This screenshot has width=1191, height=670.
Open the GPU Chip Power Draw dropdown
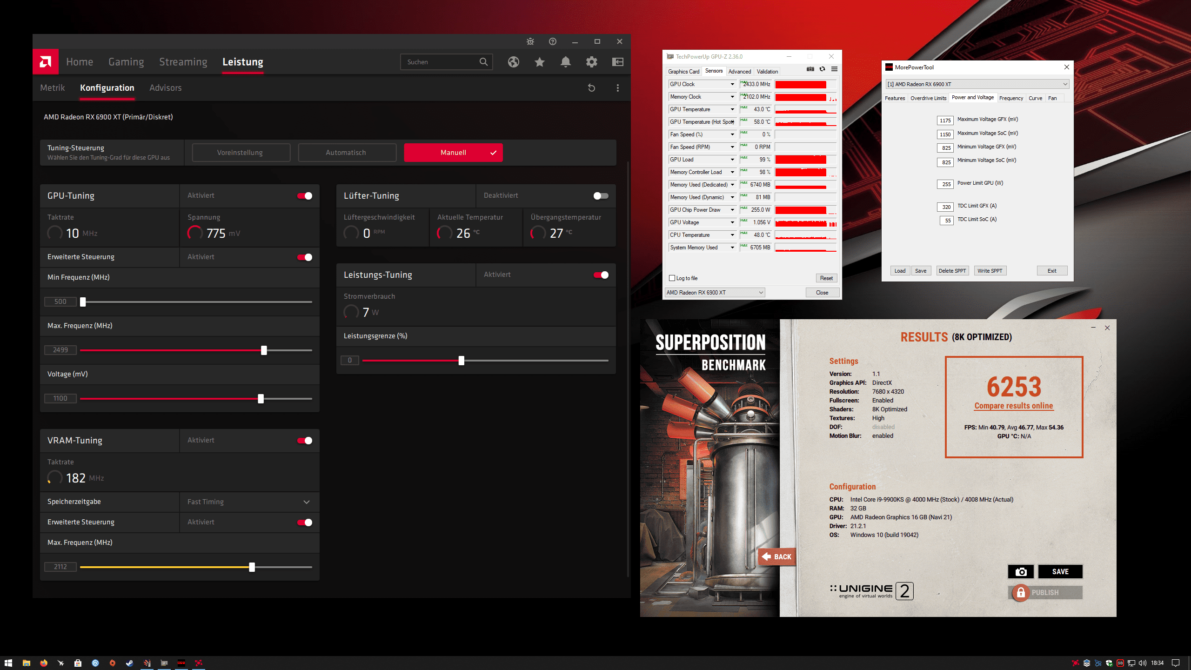[x=732, y=210]
